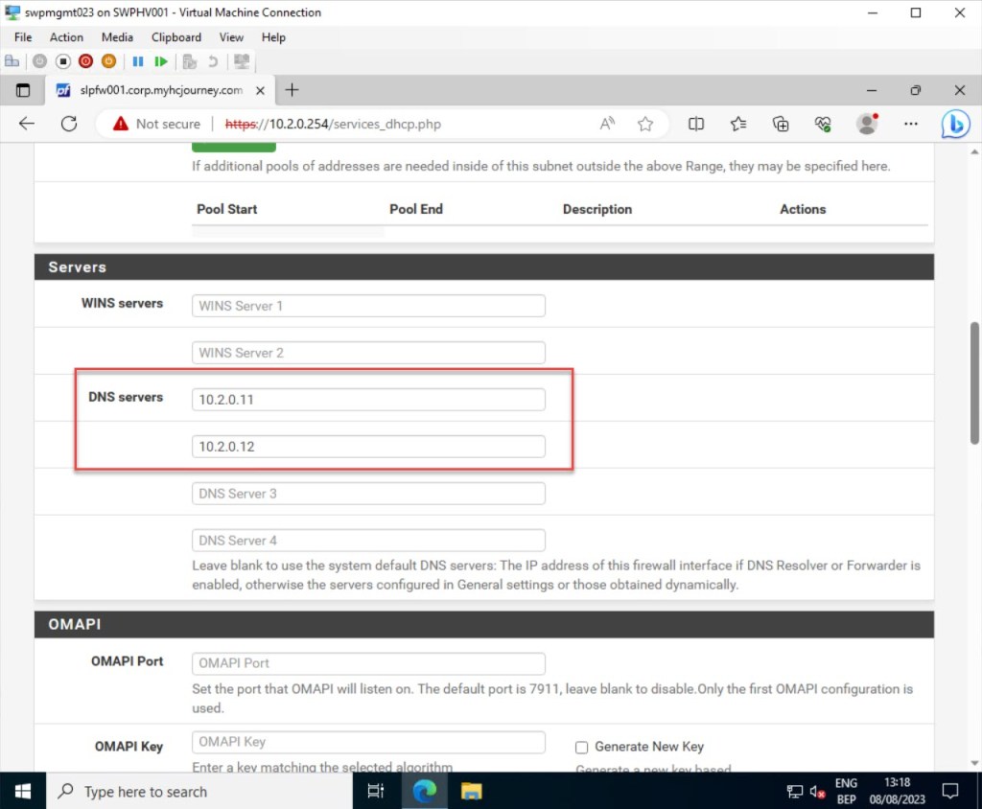The image size is (982, 809).
Task: Open Bing Copilot sidebar icon
Action: pyautogui.click(x=955, y=124)
